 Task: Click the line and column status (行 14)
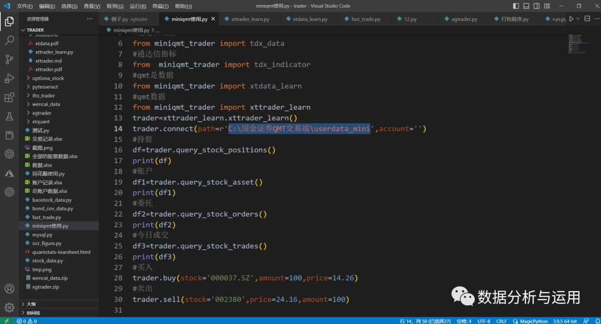click(x=425, y=321)
